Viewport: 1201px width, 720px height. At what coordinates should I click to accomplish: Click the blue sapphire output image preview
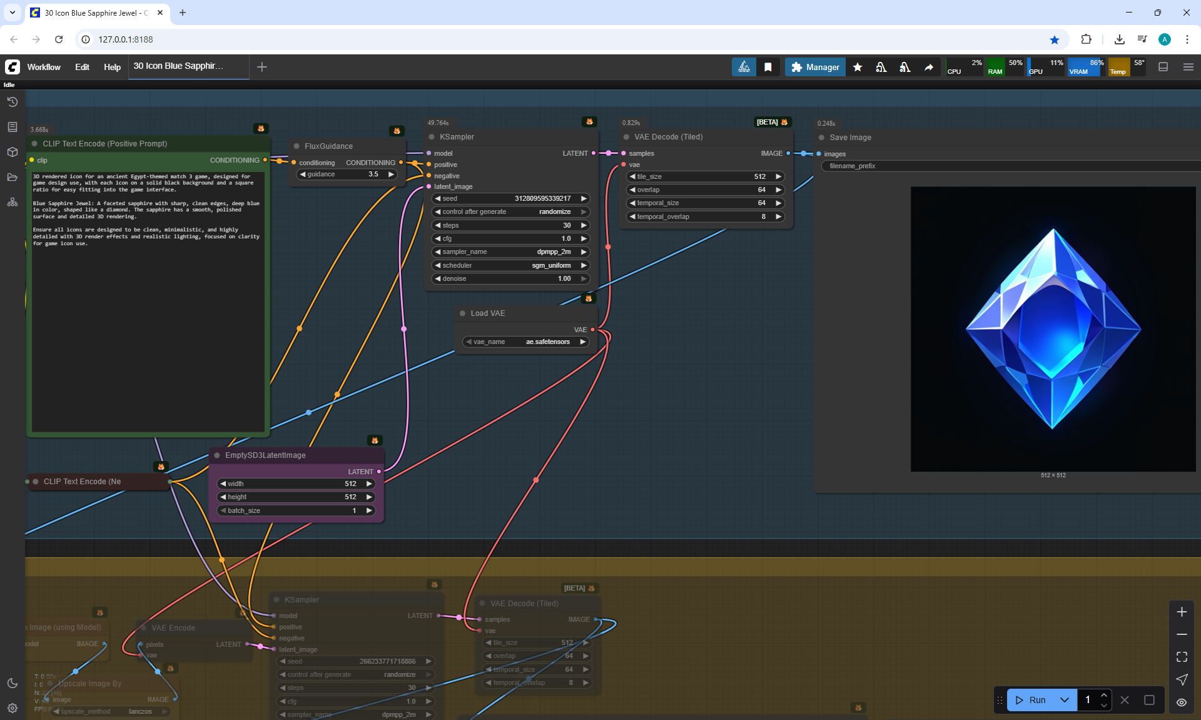(x=1053, y=329)
